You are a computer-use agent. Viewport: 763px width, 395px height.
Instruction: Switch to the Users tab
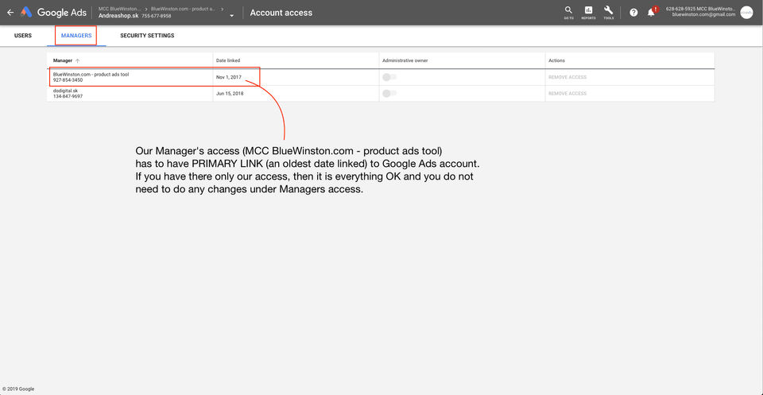point(23,36)
